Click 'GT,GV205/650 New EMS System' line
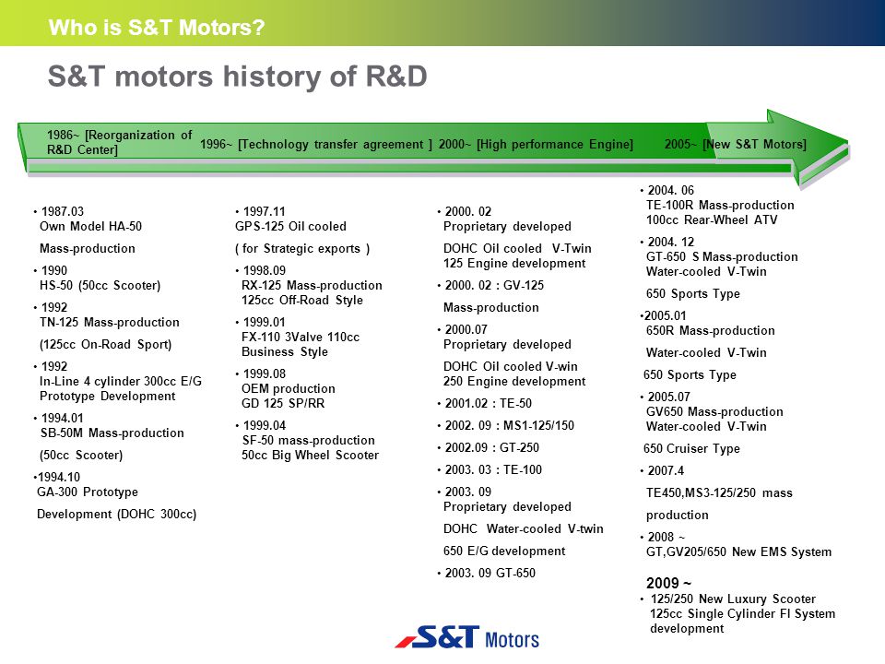 point(738,552)
